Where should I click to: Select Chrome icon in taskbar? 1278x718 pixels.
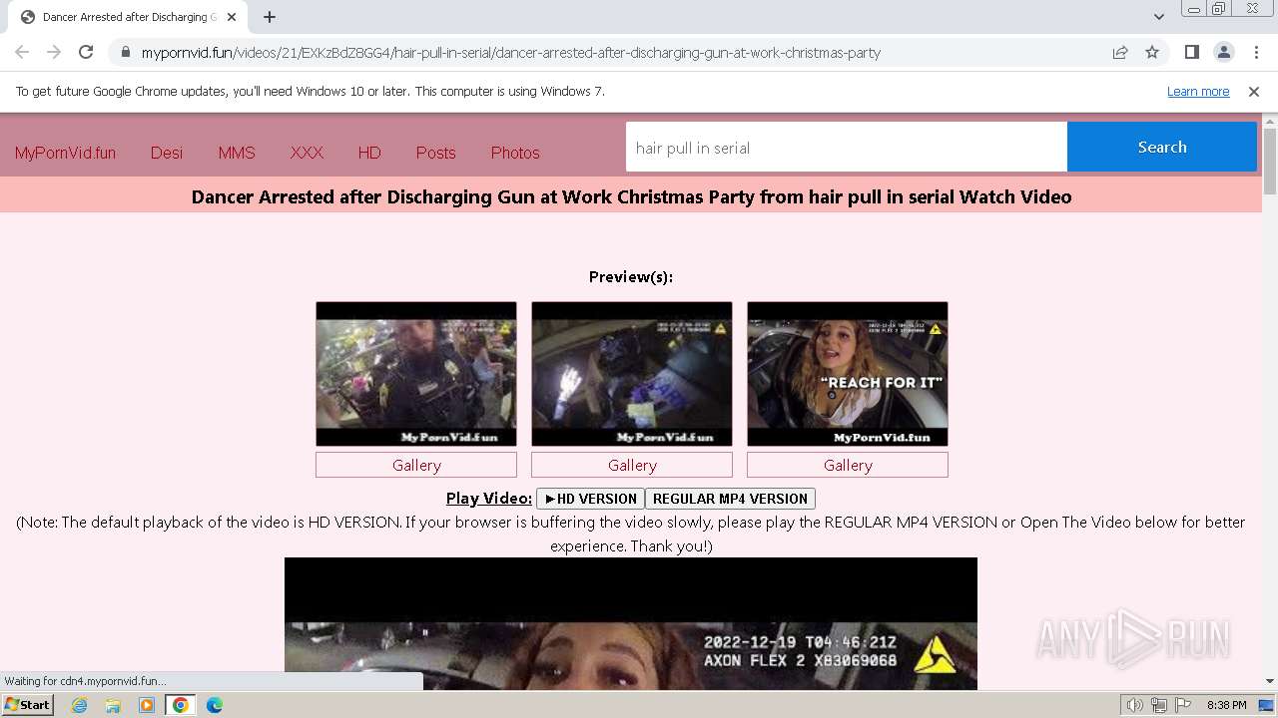click(181, 705)
